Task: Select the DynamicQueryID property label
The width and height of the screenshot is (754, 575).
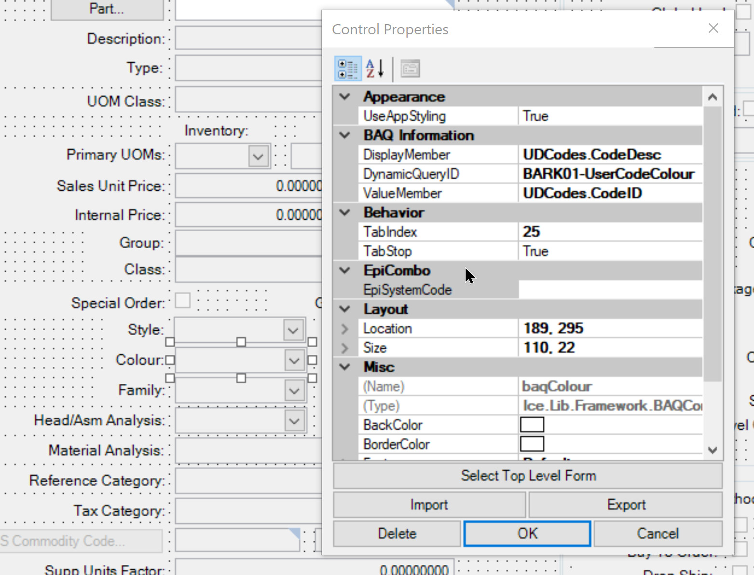Action: coord(411,174)
